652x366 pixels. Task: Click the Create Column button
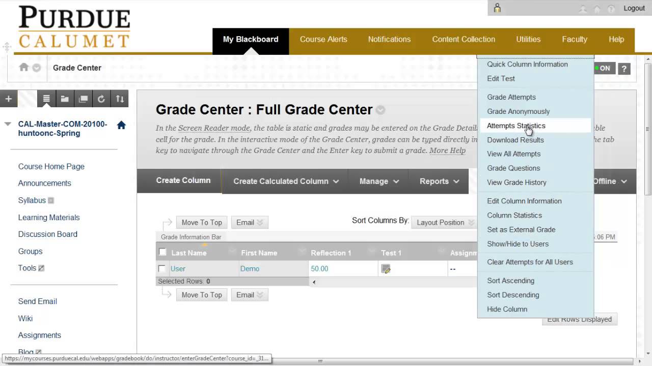pyautogui.click(x=183, y=180)
